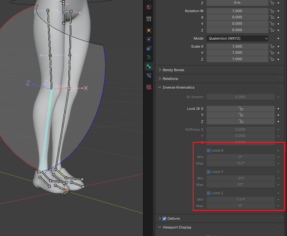Open the Armature data properties tab
Screen dimensions: 287x236
click(x=149, y=57)
